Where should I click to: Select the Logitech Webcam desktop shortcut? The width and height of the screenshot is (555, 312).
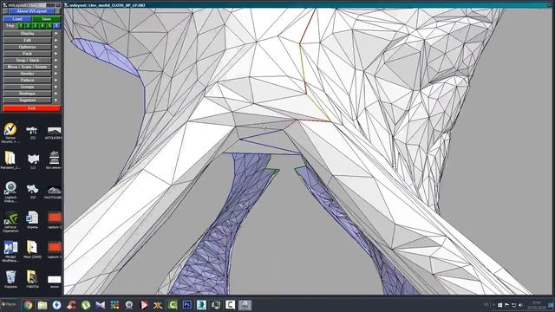pyautogui.click(x=10, y=192)
